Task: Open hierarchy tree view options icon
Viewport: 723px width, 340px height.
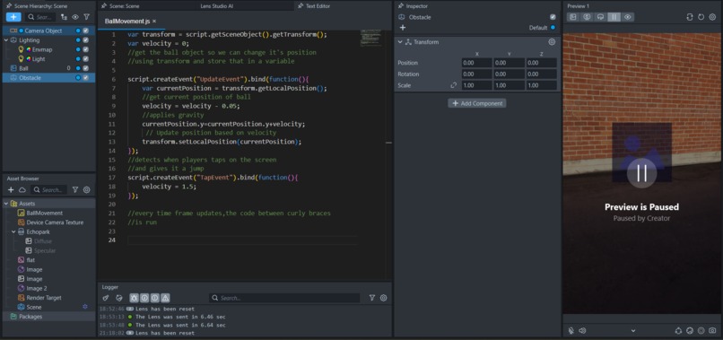Action: (x=64, y=17)
